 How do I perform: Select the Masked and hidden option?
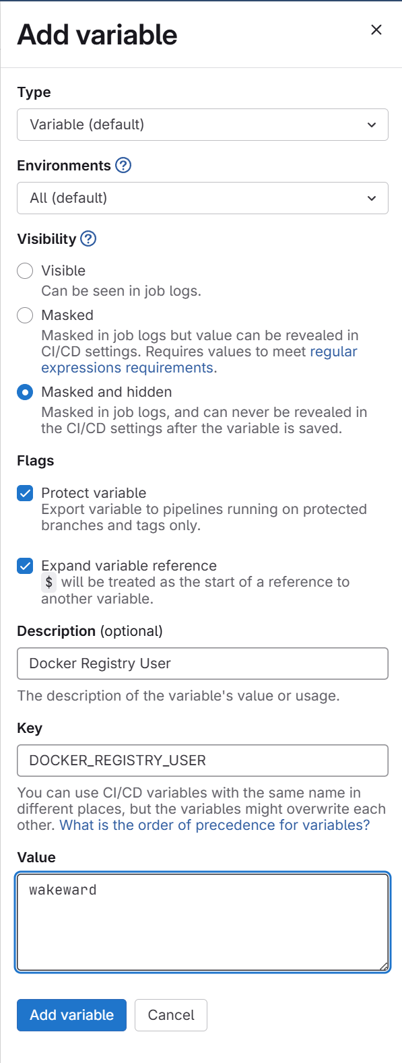tap(25, 391)
